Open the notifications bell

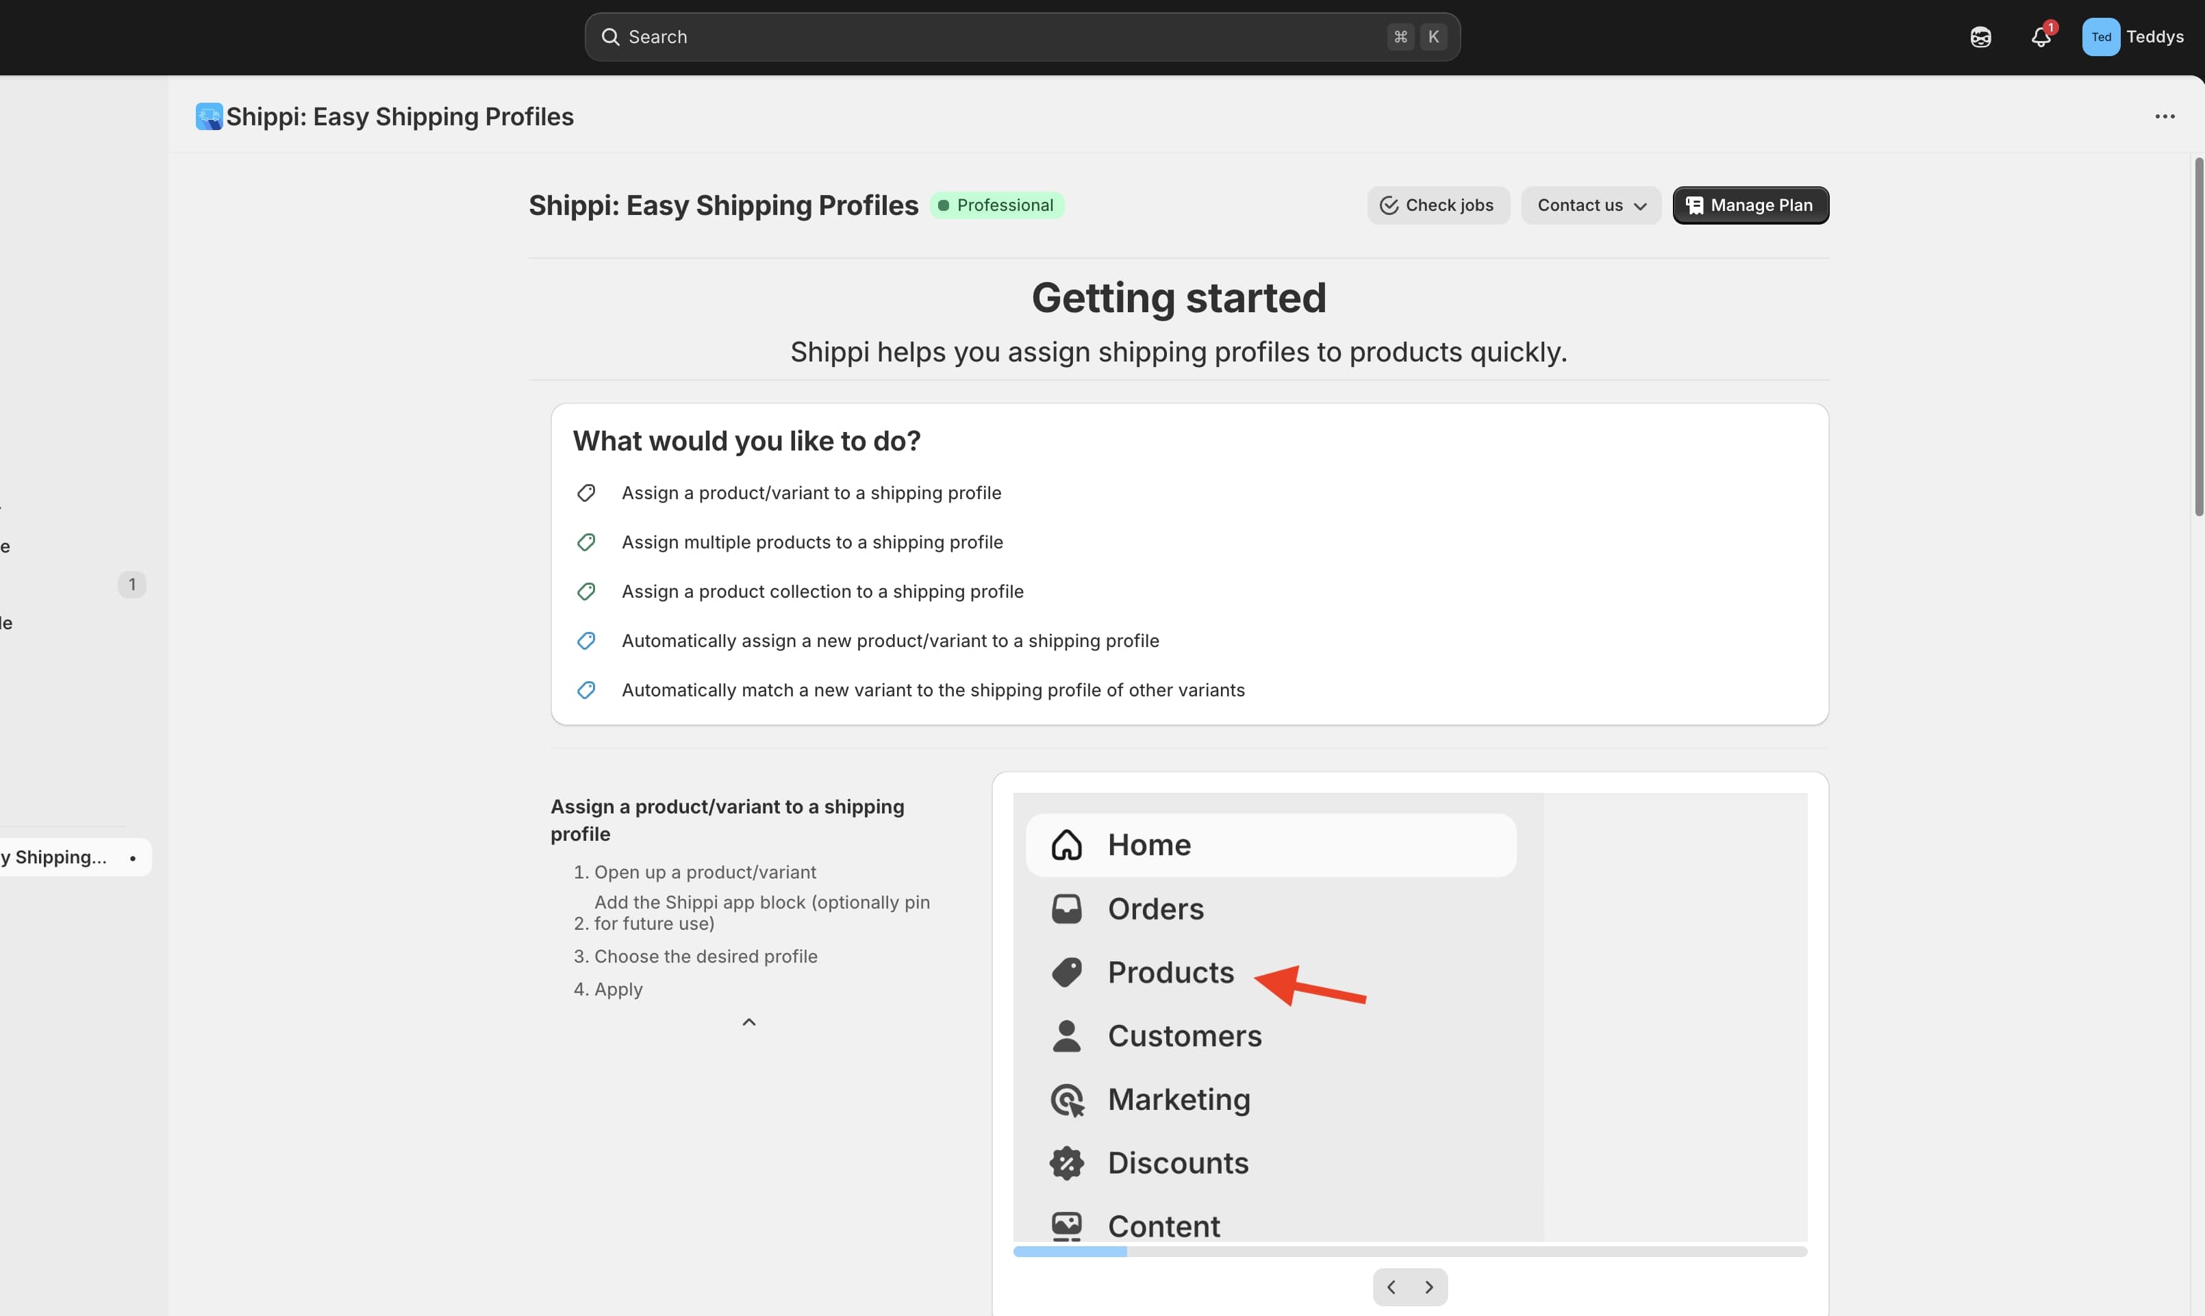click(2040, 36)
